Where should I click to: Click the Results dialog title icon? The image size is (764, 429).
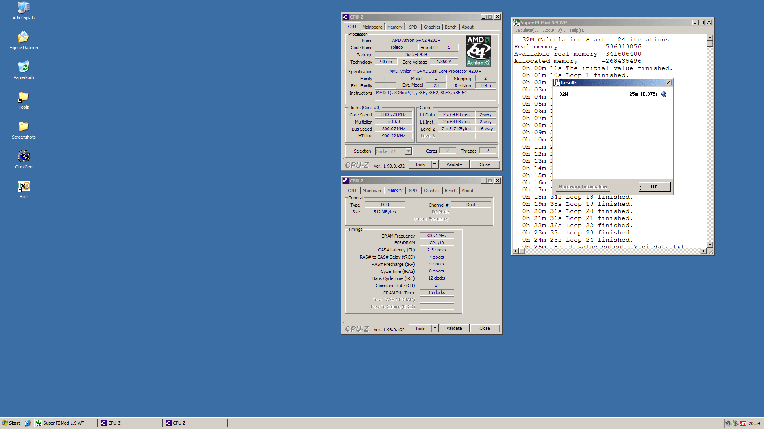556,83
